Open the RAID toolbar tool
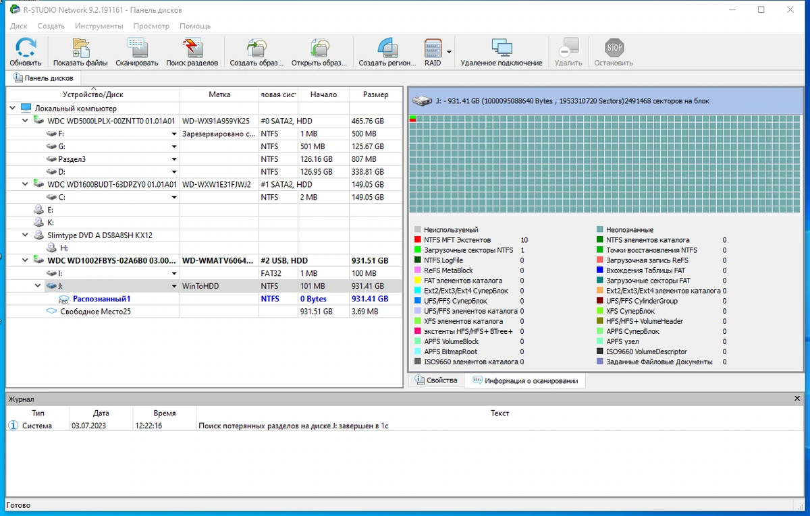This screenshot has height=516, width=810. click(x=433, y=48)
